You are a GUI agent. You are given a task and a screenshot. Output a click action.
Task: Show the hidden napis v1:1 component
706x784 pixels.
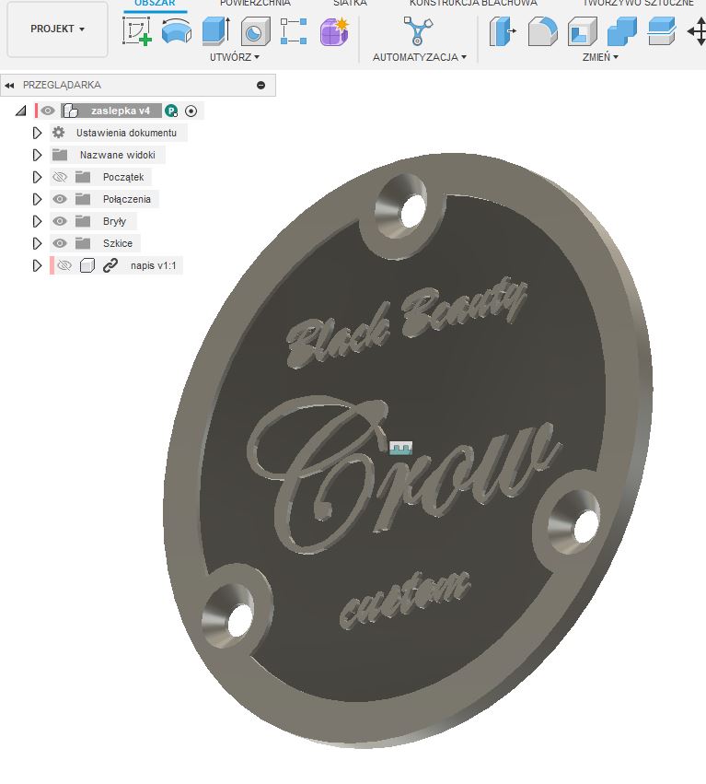coord(64,265)
